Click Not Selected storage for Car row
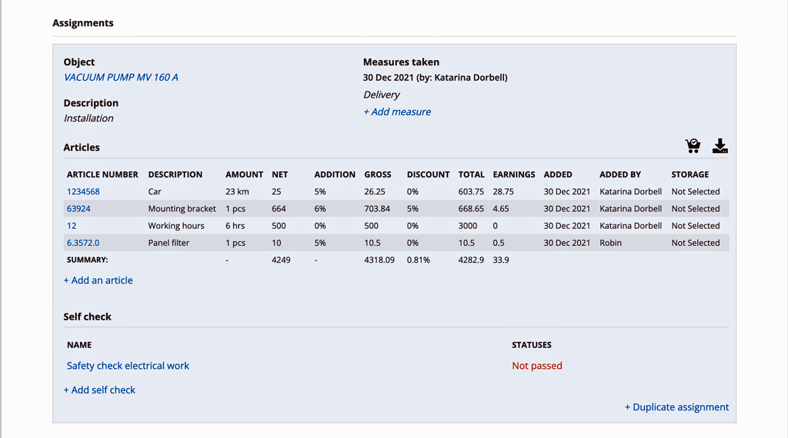 point(696,191)
